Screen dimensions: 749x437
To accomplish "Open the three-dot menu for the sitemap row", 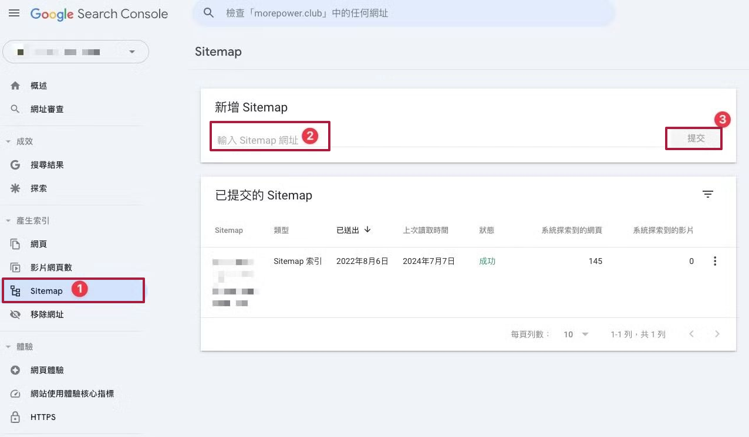I will click(x=714, y=262).
